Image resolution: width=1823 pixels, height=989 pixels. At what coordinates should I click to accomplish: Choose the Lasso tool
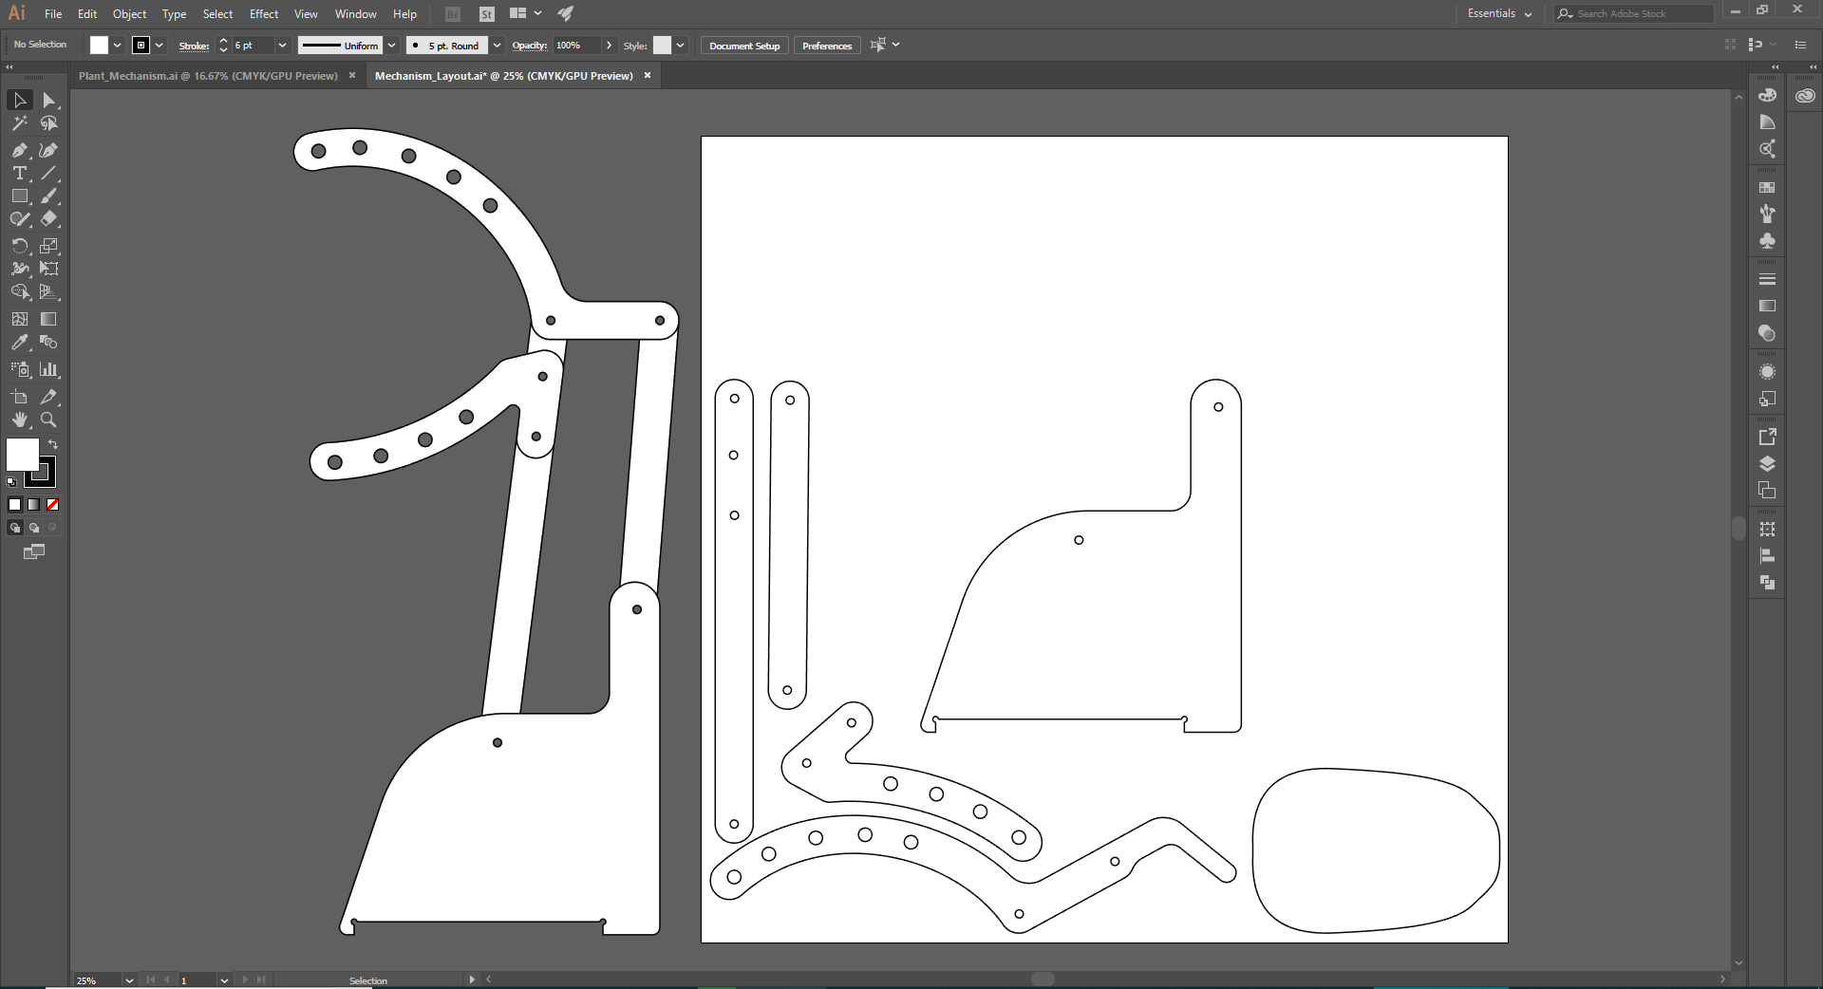click(49, 123)
